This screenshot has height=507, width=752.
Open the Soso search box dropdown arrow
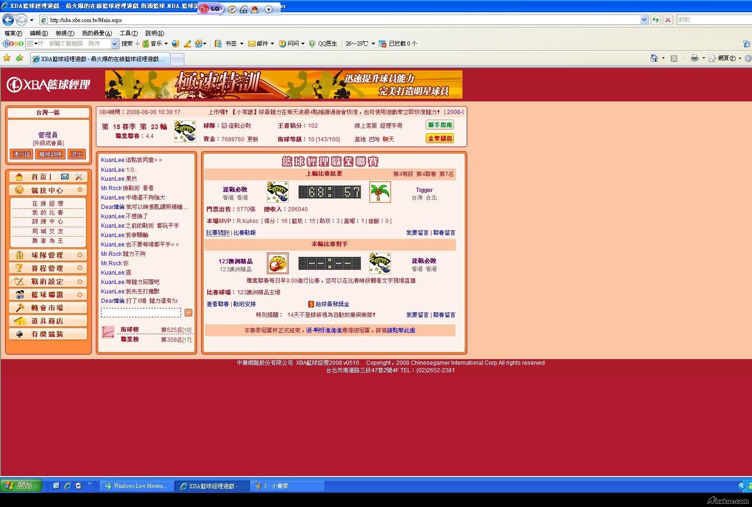pyautogui.click(x=114, y=44)
